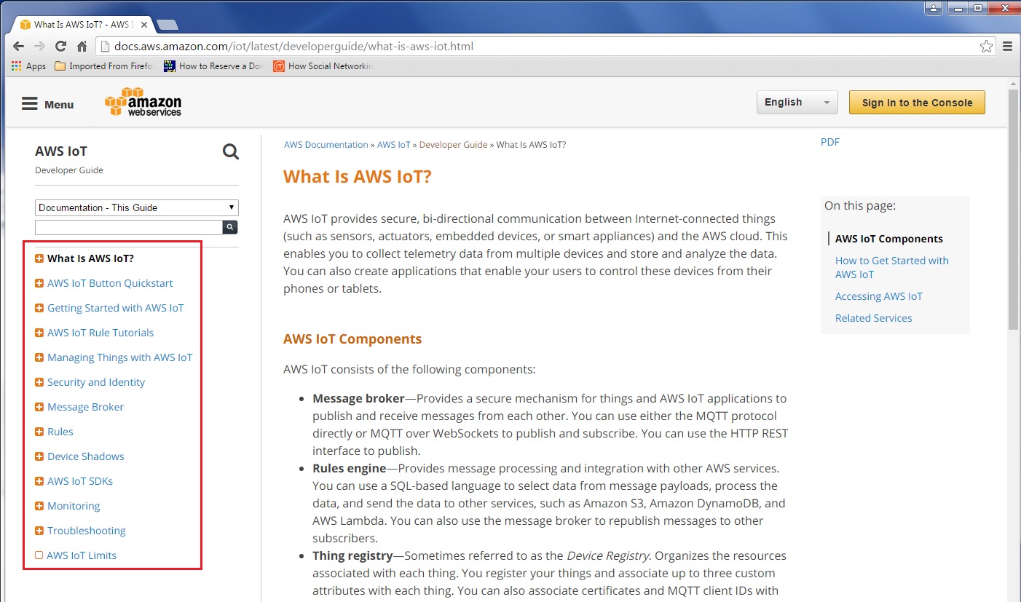The width and height of the screenshot is (1021, 602).
Task: Click the browser home icon
Action: click(82, 46)
